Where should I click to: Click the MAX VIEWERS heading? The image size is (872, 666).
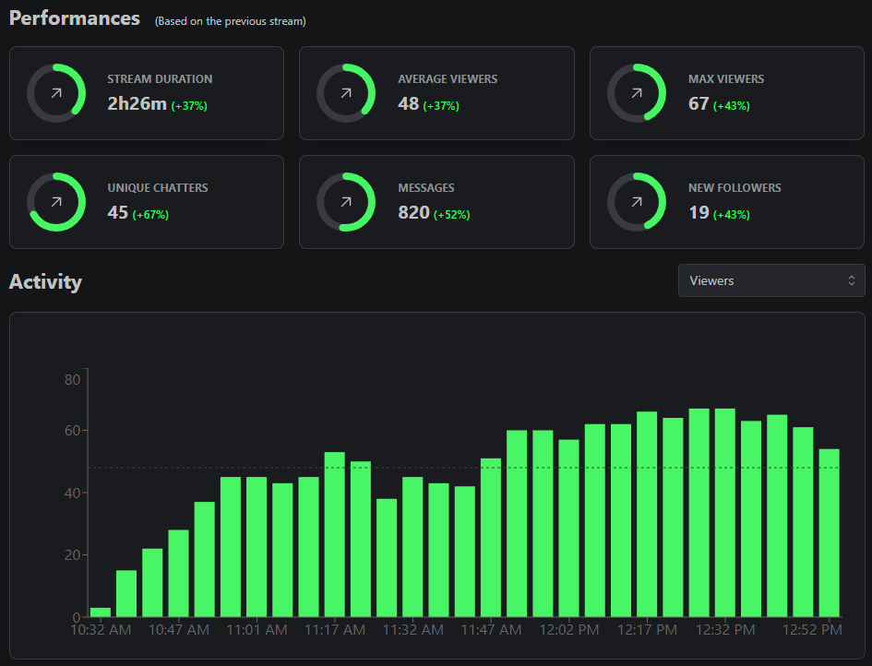[x=725, y=79]
